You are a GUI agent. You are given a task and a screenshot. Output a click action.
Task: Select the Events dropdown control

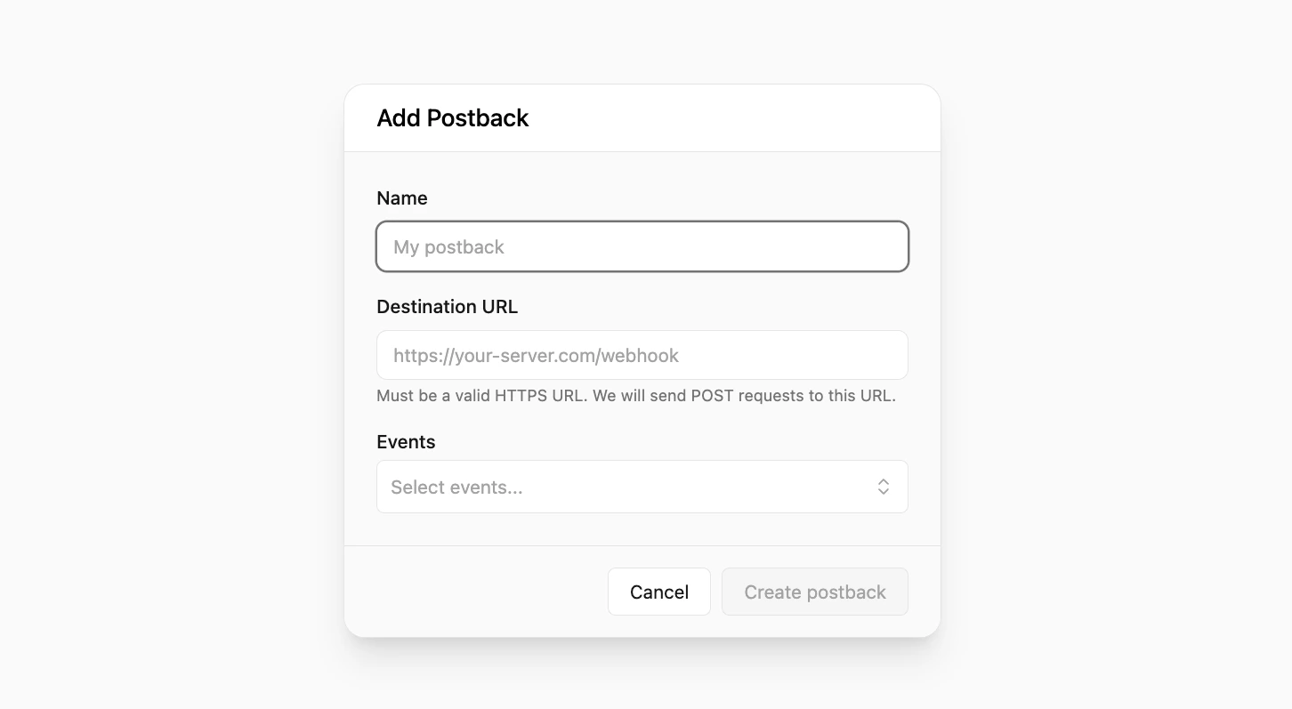pos(642,487)
